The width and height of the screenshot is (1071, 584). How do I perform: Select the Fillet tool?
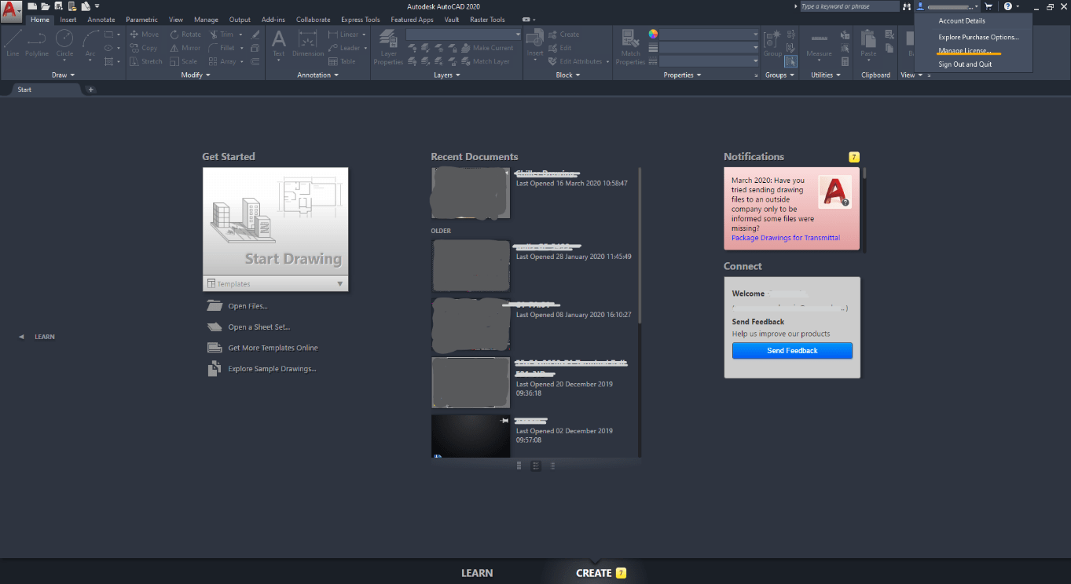[222, 48]
